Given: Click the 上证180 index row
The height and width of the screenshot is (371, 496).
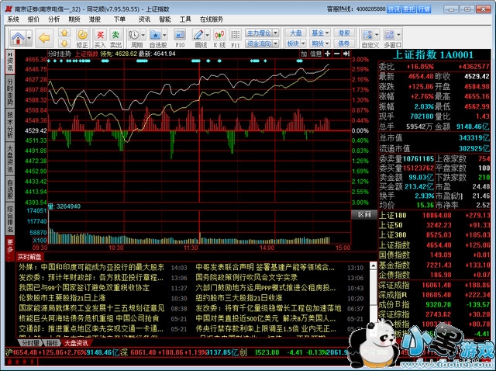Looking at the screenshot, I should (x=434, y=216).
